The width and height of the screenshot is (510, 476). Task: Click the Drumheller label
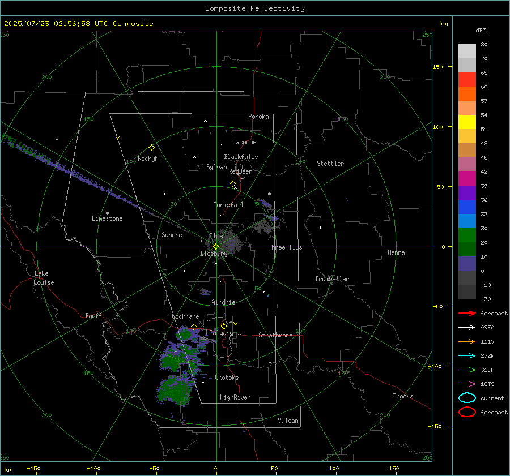[332, 279]
